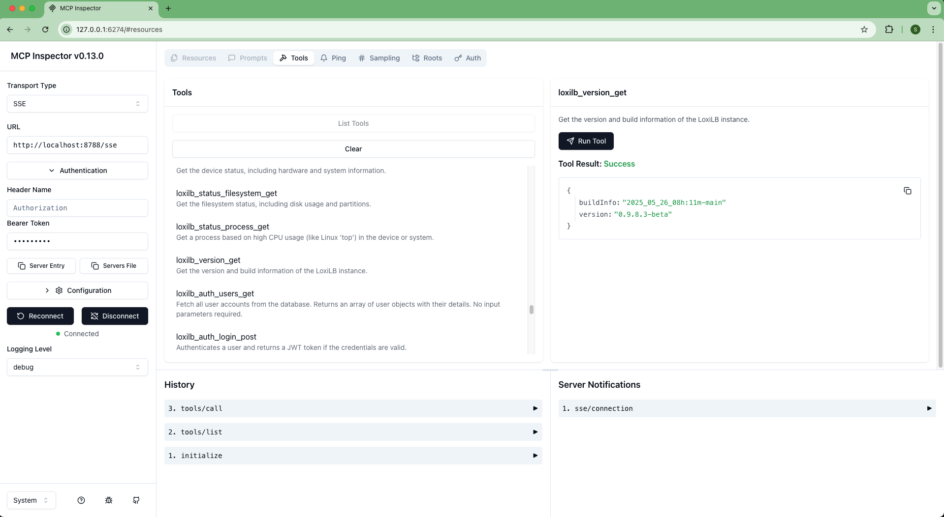Expand the Configuration section
Viewport: 944px width, 517px height.
pos(77,290)
